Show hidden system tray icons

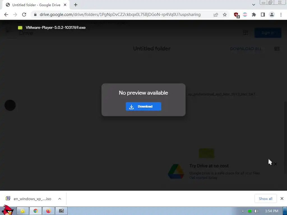tap(243, 211)
